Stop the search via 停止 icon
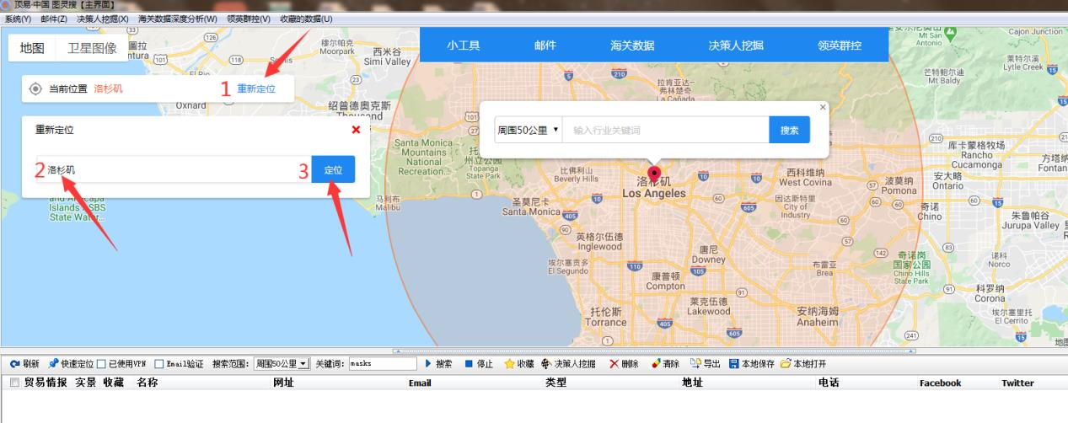 (469, 364)
